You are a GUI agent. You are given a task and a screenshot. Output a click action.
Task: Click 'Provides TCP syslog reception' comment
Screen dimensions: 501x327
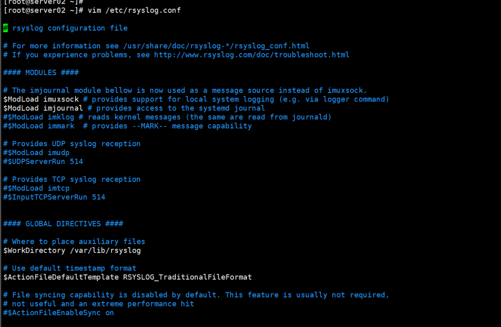[76, 179]
